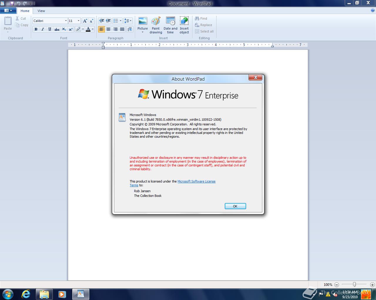
Task: Open Customize Quick Access Toolbar dropdown
Action: tap(31, 4)
